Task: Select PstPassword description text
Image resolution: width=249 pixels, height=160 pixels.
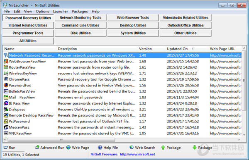Action: 94,122
